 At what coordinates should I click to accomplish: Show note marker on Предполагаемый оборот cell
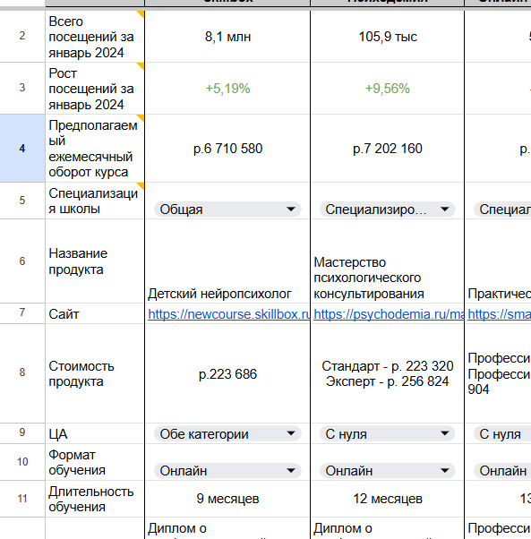click(x=141, y=118)
